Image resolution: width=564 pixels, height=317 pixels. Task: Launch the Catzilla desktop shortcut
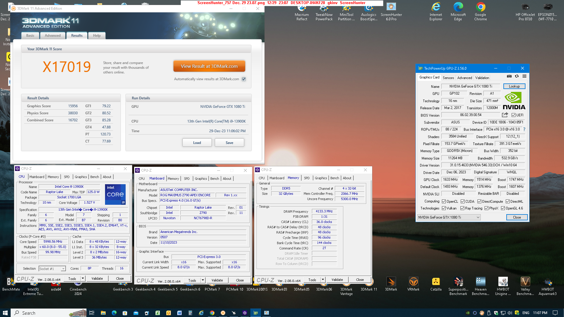point(436,284)
